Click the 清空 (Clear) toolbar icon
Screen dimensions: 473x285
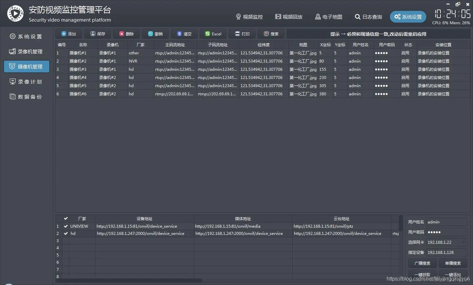click(x=184, y=33)
